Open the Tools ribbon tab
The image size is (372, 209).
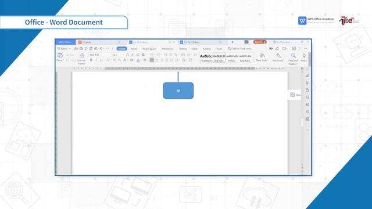point(219,49)
